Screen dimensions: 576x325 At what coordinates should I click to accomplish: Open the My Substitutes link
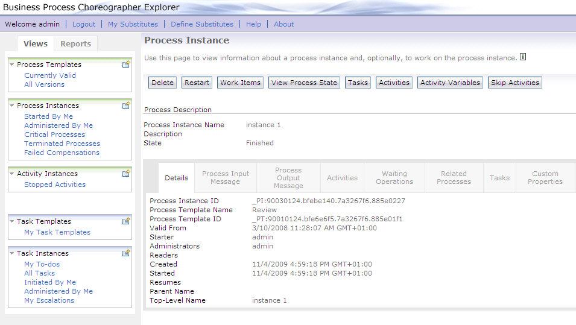[133, 24]
